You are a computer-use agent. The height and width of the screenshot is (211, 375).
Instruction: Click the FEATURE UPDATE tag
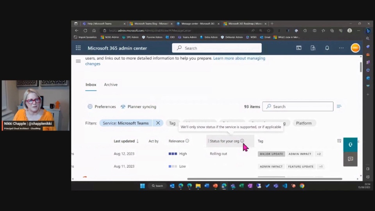coord(301,166)
